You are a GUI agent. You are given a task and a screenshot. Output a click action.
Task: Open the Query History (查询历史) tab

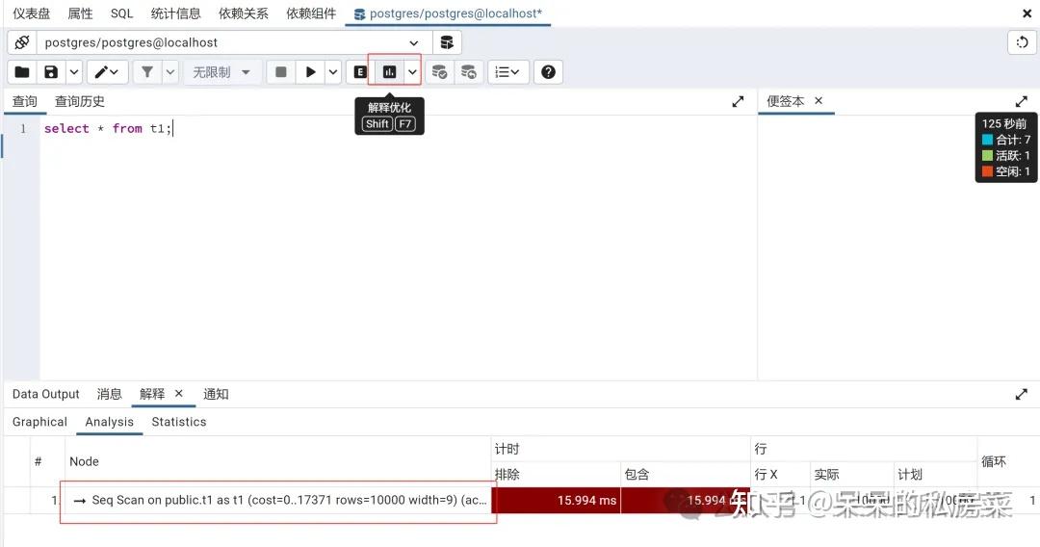80,101
